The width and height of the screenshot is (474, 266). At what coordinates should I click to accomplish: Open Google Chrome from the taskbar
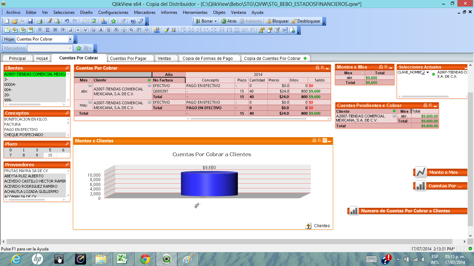(x=145, y=259)
